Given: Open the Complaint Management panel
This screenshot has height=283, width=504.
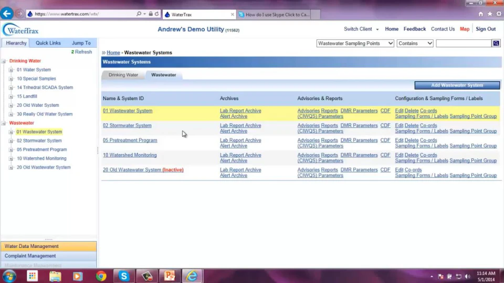Looking at the screenshot, I should [x=48, y=256].
